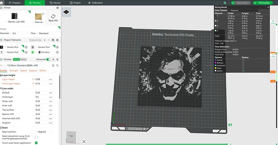Switch to the Device tab
Viewport: 278px width, 145px height.
click(x=55, y=3)
